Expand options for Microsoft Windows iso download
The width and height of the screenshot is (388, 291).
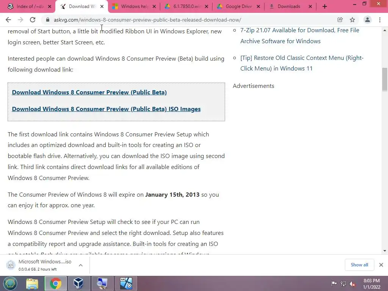click(81, 265)
